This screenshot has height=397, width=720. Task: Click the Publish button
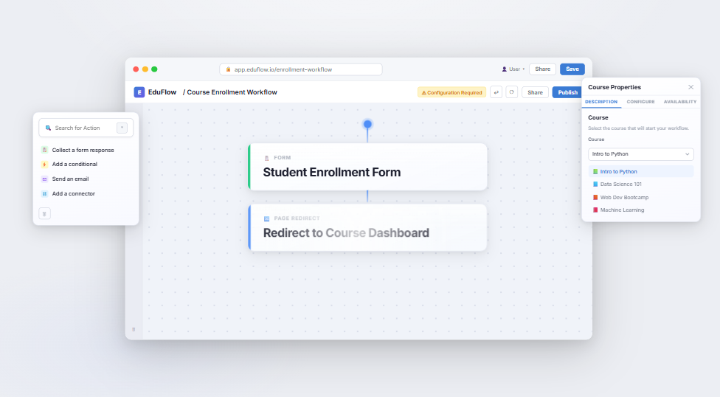tap(567, 92)
